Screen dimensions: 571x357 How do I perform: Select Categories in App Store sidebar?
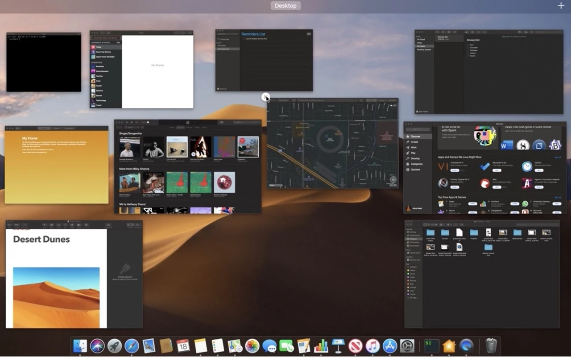418,164
